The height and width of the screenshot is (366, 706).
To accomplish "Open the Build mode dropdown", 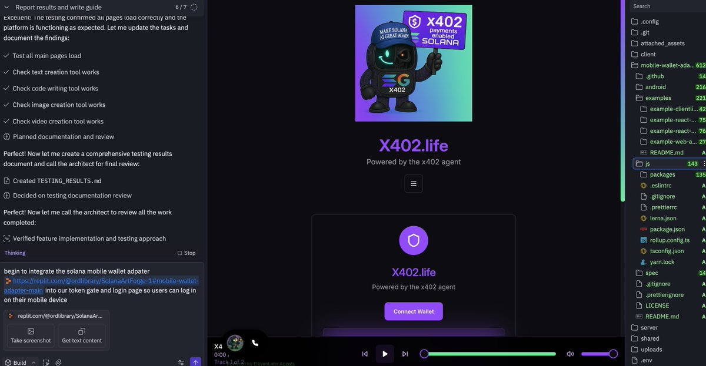I will point(19,362).
